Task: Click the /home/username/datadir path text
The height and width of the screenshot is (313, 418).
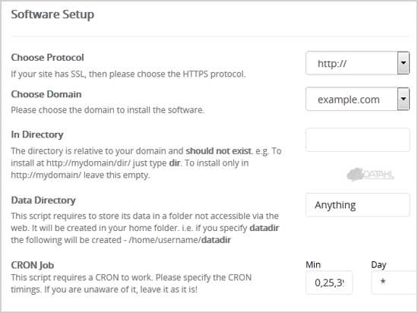Action: [x=179, y=240]
